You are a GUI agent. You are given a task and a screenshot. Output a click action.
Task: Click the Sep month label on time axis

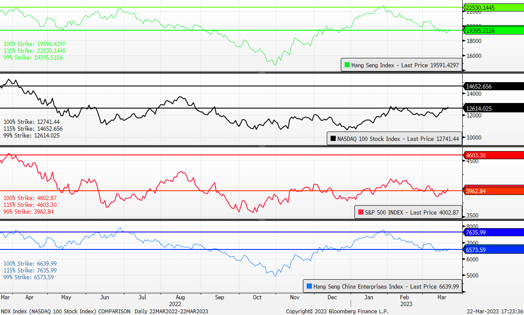pos(219,298)
